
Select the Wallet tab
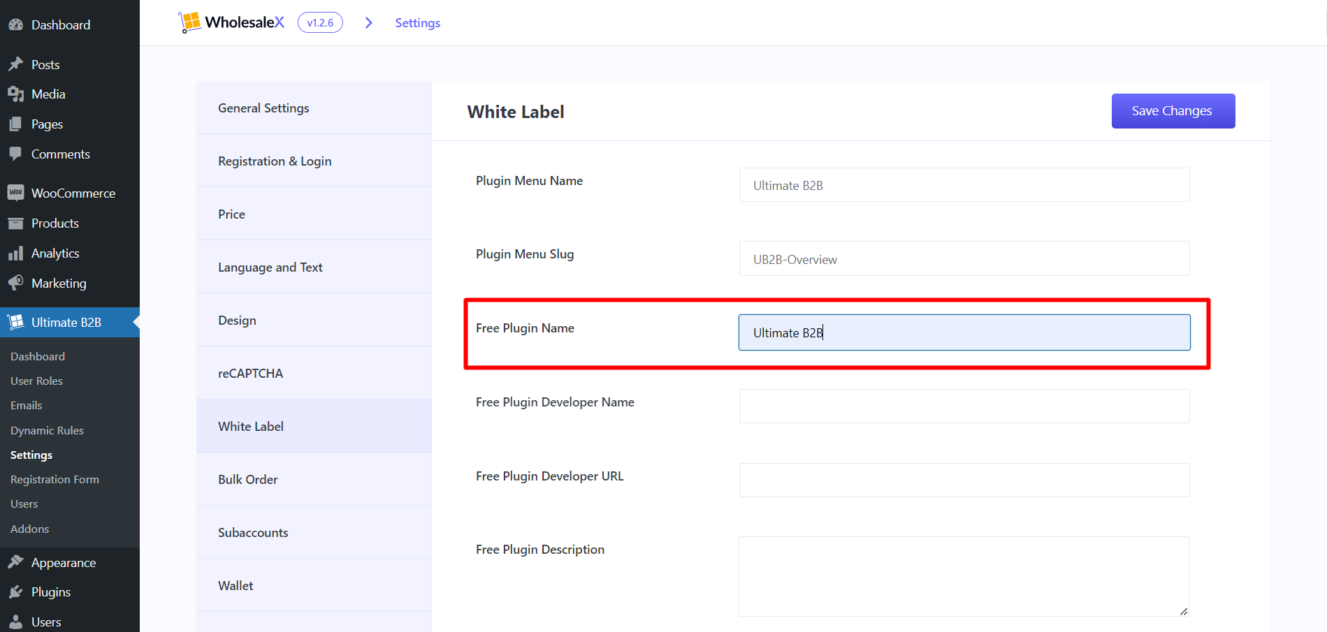(x=314, y=585)
